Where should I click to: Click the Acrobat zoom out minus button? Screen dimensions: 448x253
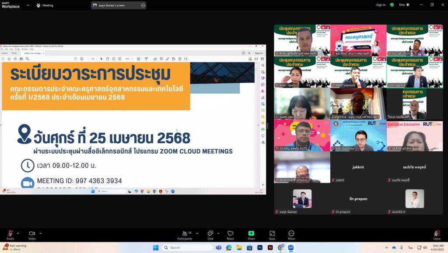click(114, 59)
